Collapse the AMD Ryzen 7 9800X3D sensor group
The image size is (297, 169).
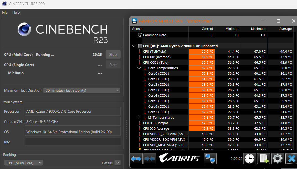click(134, 46)
